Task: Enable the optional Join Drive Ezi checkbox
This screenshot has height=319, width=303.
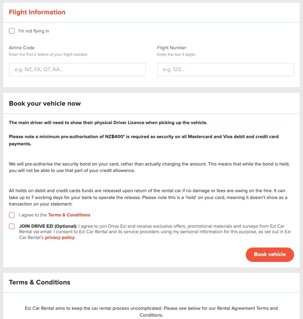Action: tap(12, 226)
